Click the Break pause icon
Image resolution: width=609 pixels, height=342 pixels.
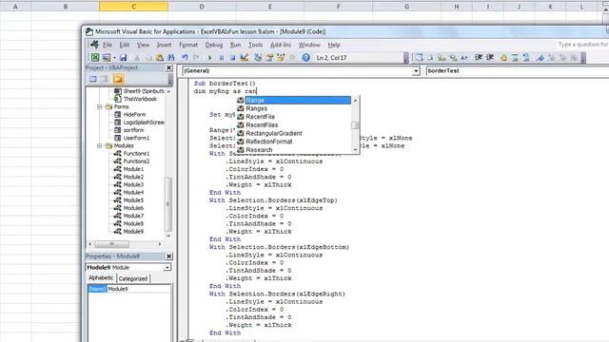pos(222,58)
